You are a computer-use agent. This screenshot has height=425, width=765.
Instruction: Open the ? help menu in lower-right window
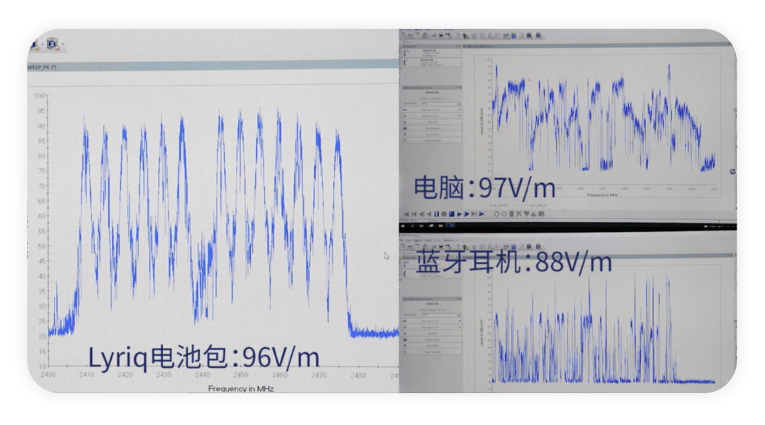tap(457, 240)
